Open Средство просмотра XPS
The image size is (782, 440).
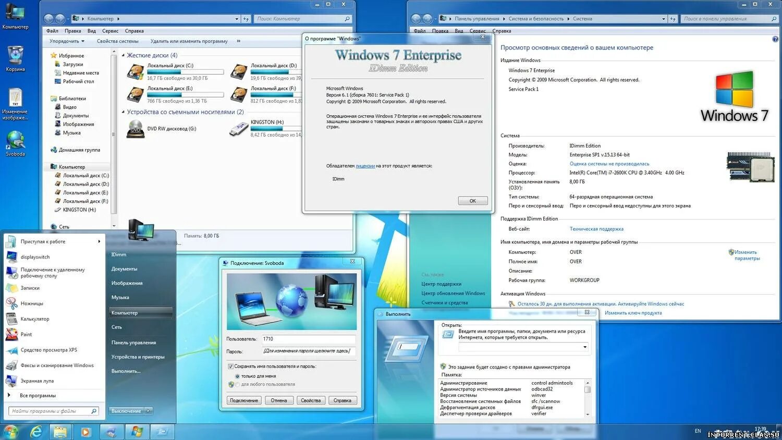[x=48, y=350]
